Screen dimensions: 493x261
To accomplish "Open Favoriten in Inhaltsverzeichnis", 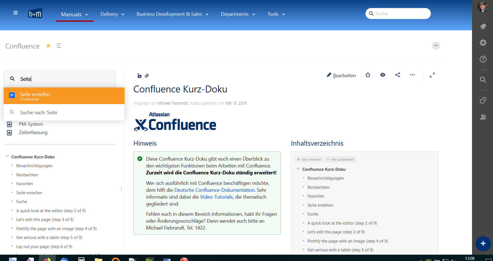I will [316, 196].
